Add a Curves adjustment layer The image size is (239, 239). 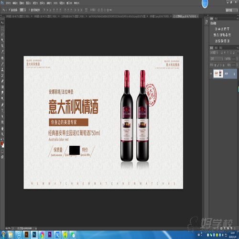pyautogui.click(x=222, y=29)
